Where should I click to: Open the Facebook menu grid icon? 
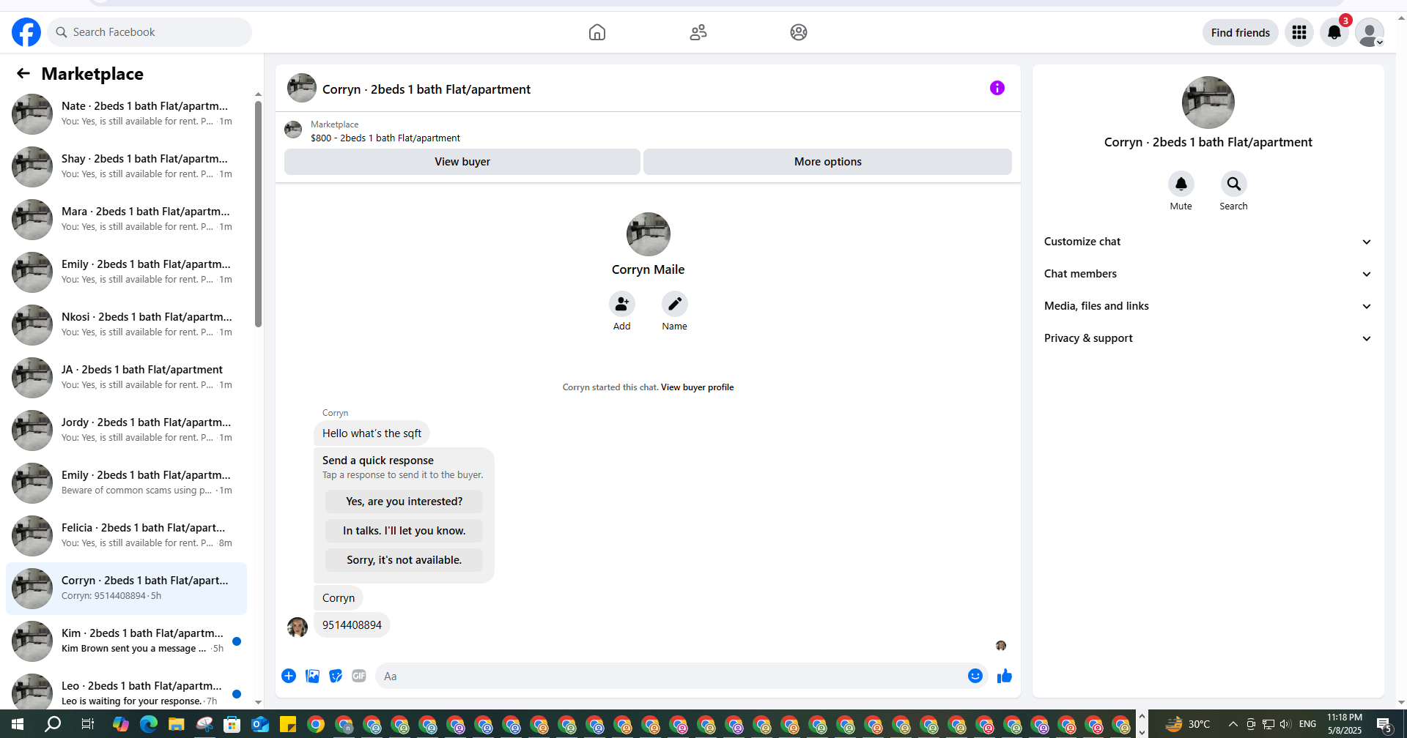pyautogui.click(x=1299, y=32)
